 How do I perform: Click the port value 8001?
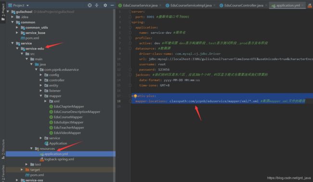(150, 17)
